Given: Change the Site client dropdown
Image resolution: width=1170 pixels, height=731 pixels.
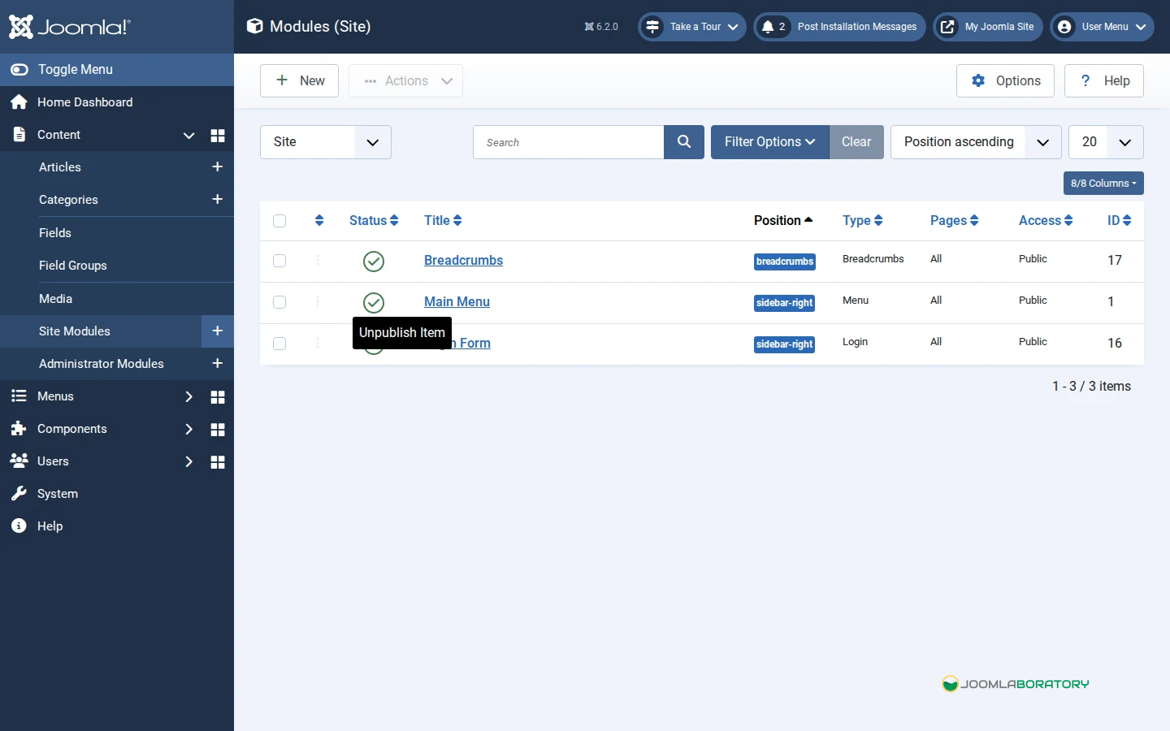Looking at the screenshot, I should pyautogui.click(x=326, y=142).
